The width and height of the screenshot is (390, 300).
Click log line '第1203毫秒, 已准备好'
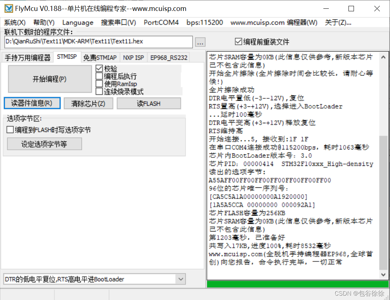coord(247,238)
